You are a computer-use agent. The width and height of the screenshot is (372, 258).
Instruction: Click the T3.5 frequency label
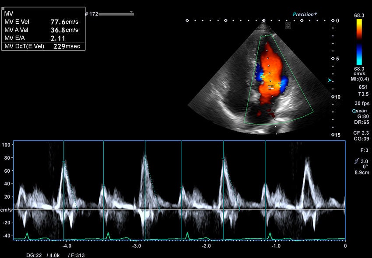coord(363,94)
